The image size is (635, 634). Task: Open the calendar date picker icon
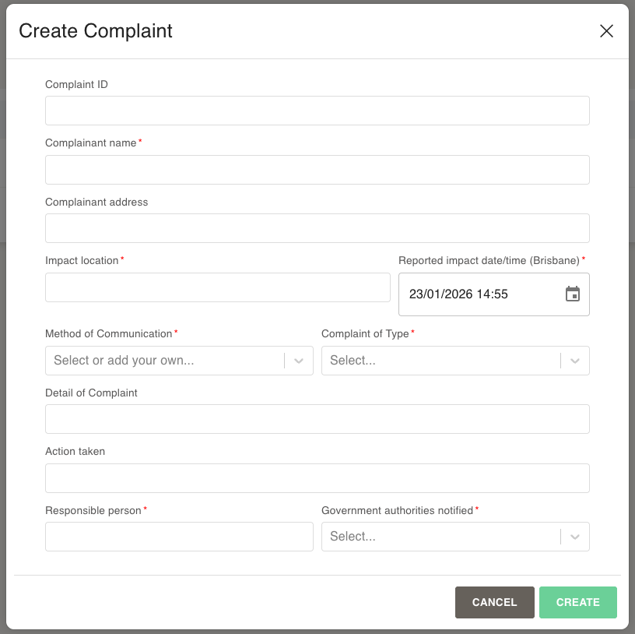point(572,294)
